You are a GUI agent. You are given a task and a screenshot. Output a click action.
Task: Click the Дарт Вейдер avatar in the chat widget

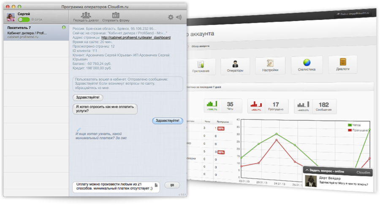click(x=311, y=181)
